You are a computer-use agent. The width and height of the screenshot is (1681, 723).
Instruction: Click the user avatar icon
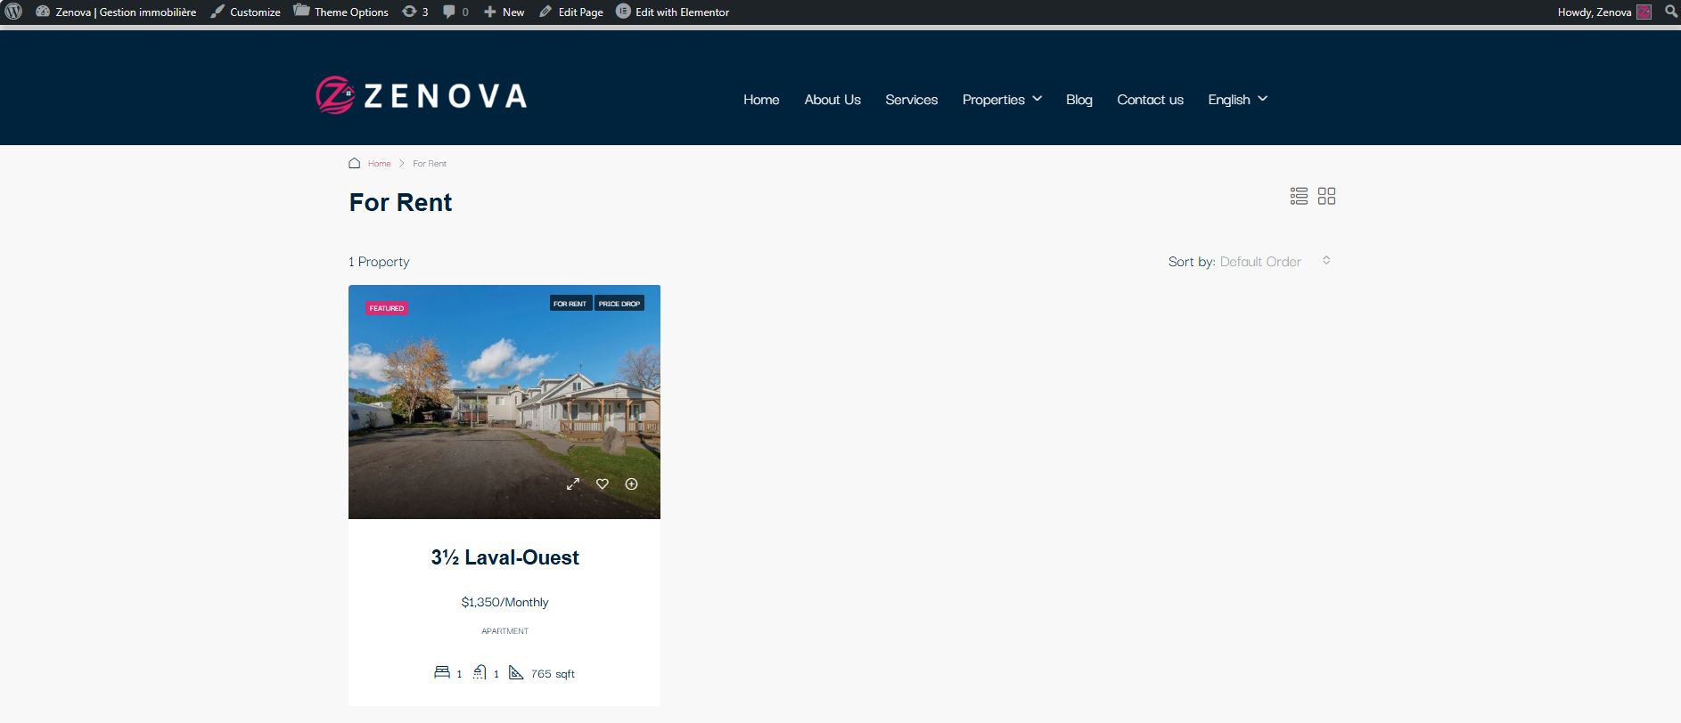tap(1644, 12)
